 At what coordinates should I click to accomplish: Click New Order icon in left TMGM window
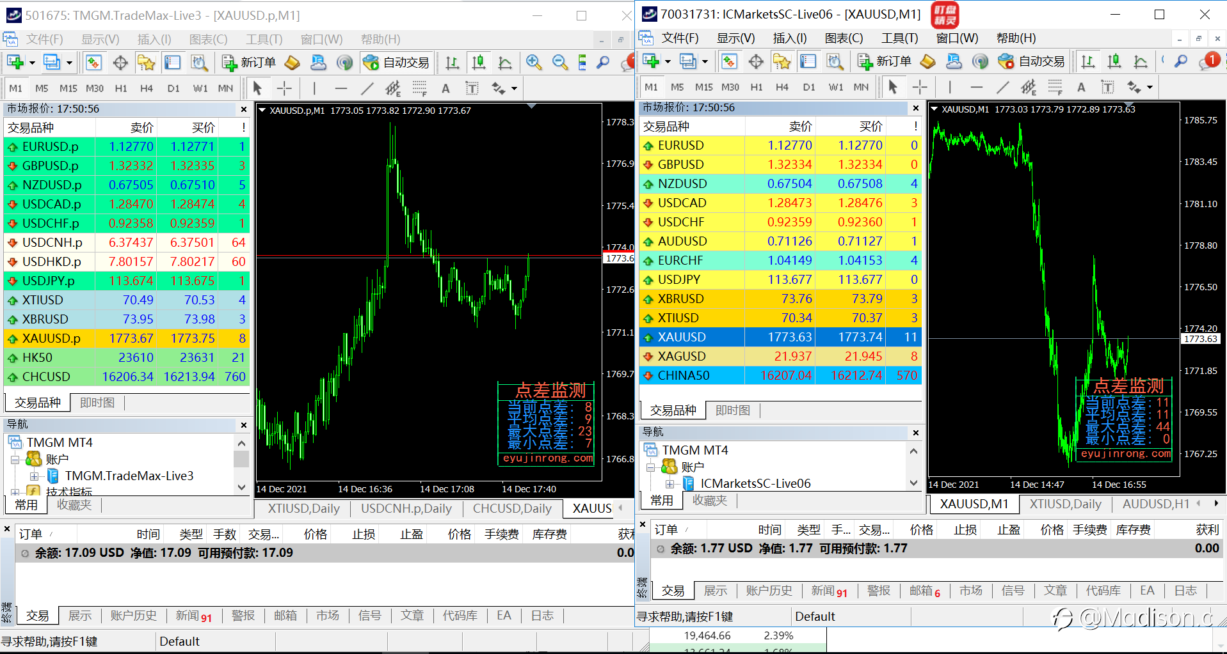click(x=249, y=63)
